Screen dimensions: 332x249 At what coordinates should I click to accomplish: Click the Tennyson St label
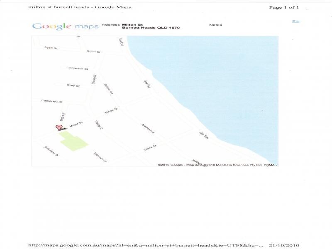(x=100, y=157)
